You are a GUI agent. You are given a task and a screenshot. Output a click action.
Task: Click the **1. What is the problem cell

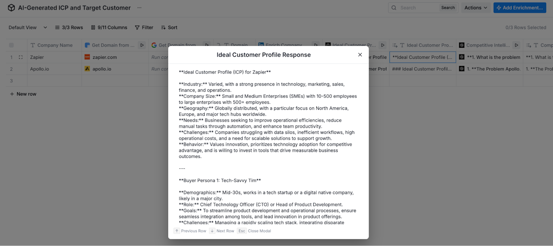click(490, 57)
